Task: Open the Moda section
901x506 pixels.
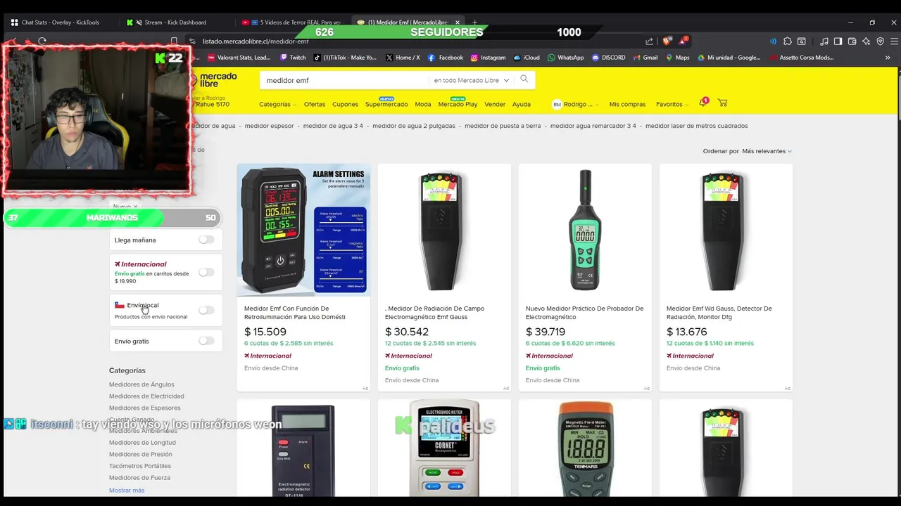Action: coord(423,104)
